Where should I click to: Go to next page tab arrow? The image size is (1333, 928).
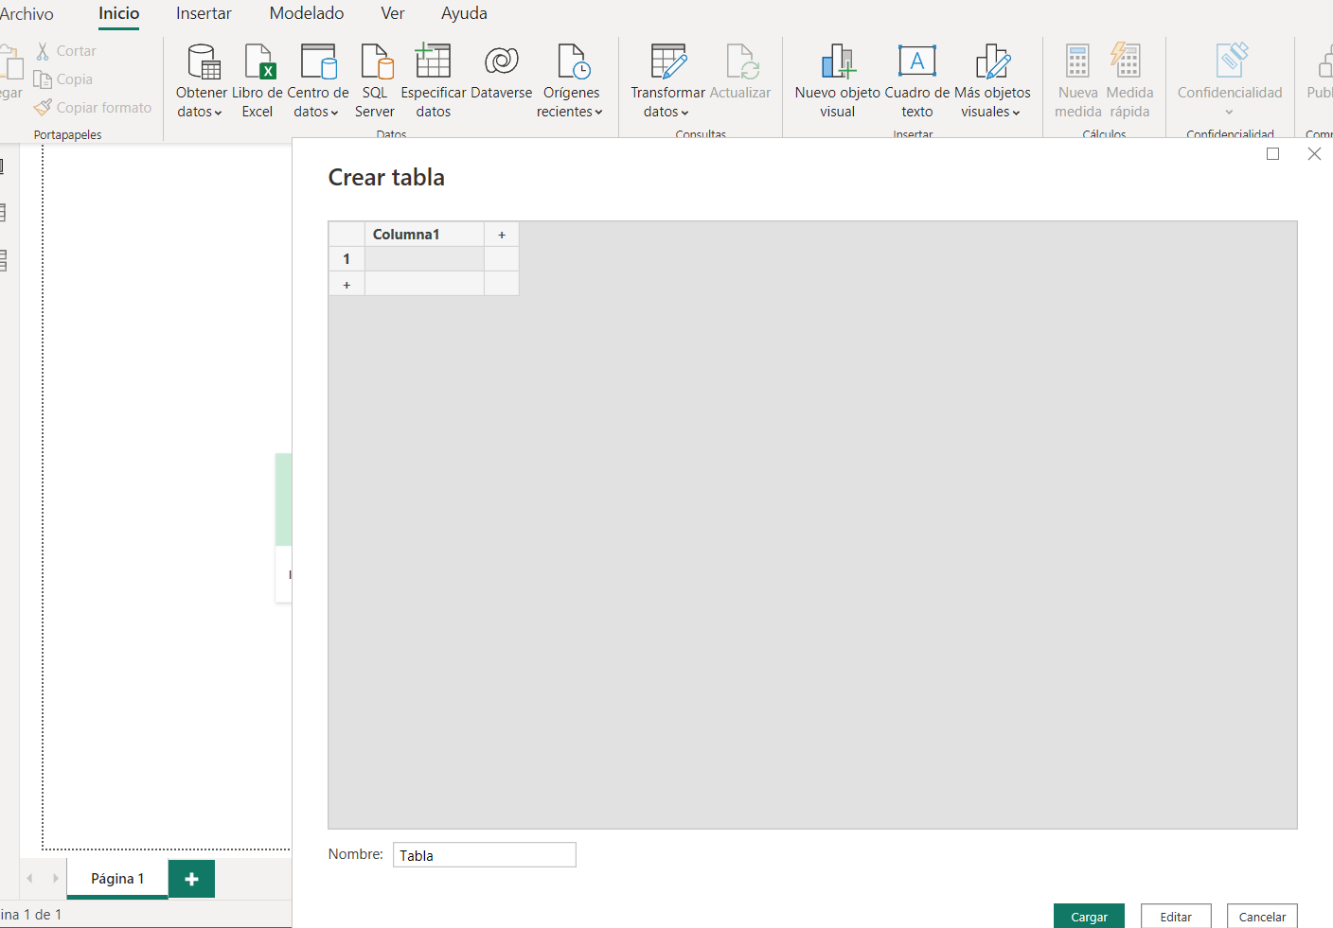[x=55, y=878]
